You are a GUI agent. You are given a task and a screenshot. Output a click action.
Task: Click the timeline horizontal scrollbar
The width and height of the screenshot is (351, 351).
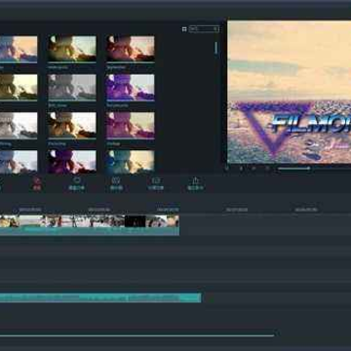(136, 335)
